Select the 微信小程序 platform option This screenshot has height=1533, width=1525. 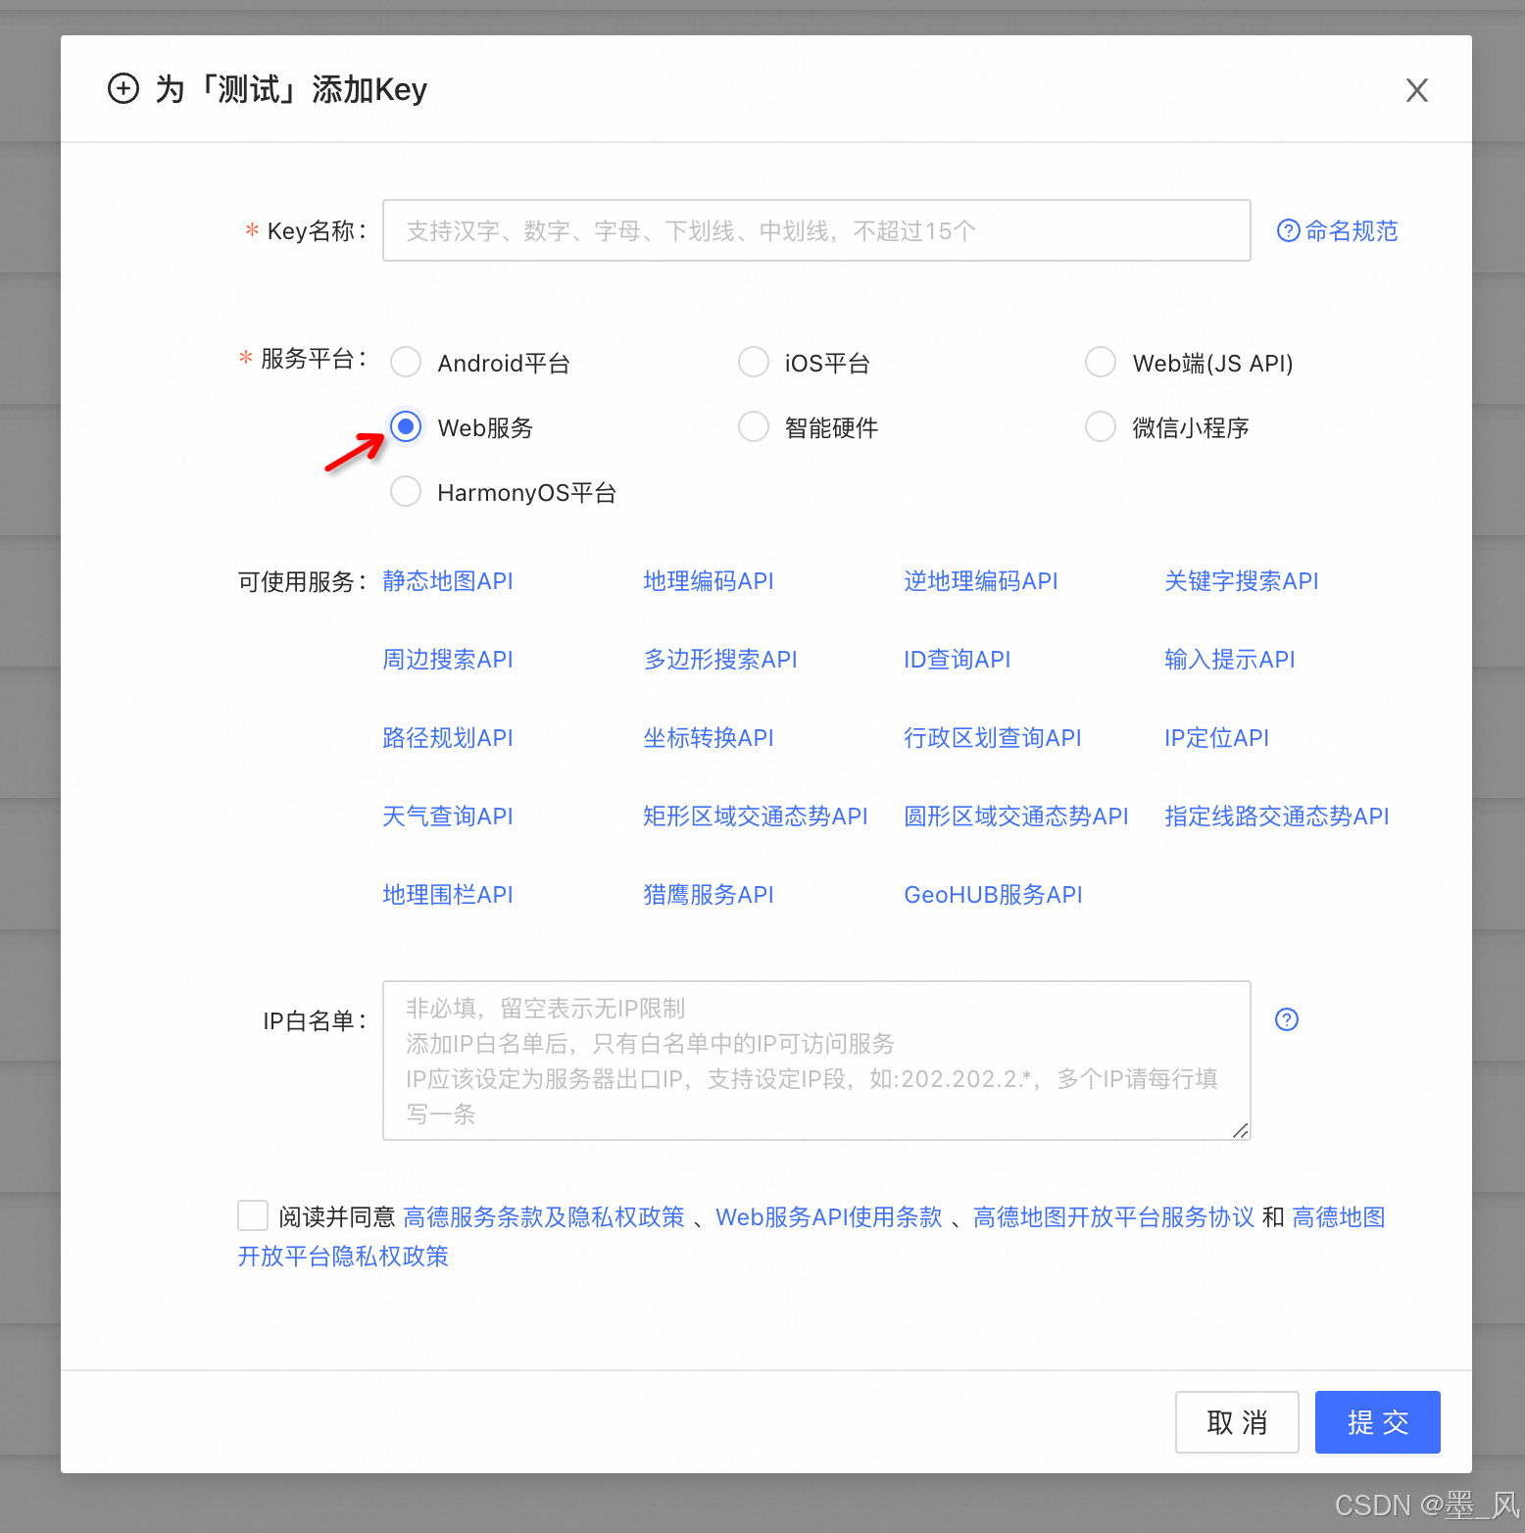pyautogui.click(x=1100, y=426)
